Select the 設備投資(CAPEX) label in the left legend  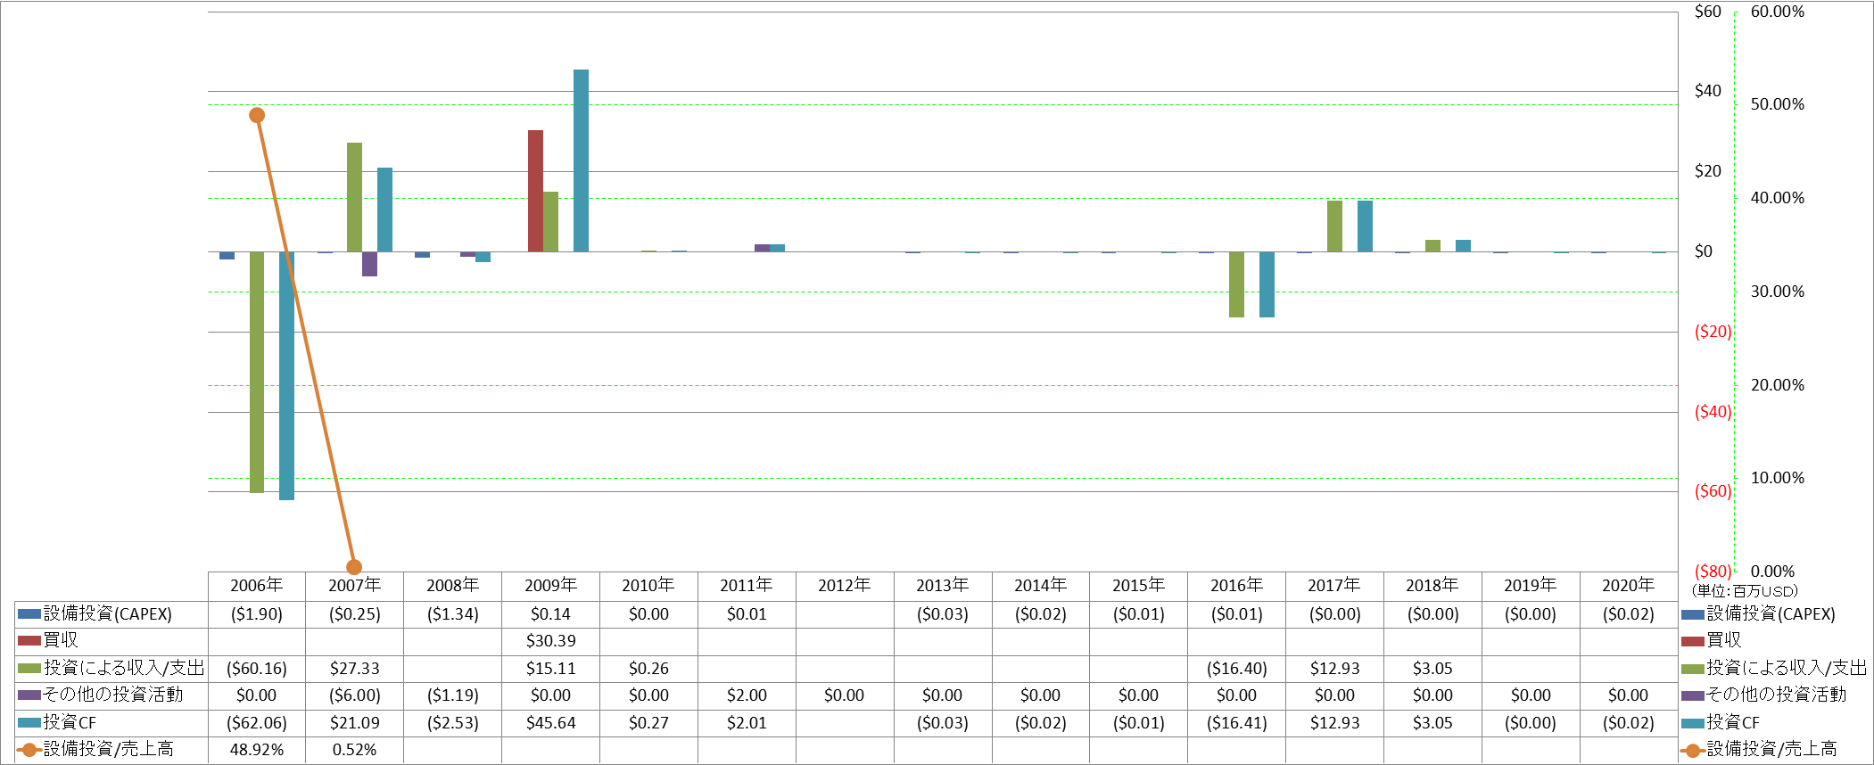click(108, 614)
